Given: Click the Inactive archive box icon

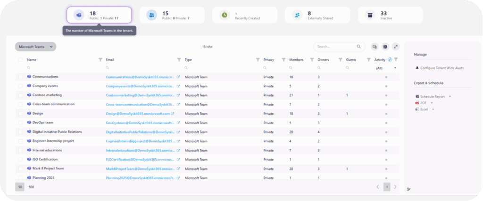Looking at the screenshot, I should coord(370,15).
